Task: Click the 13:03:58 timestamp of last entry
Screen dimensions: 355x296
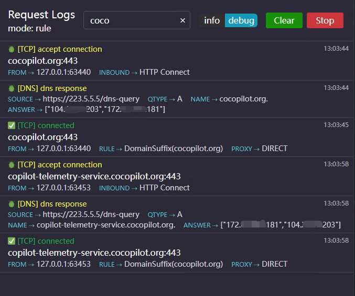Action: [336, 240]
